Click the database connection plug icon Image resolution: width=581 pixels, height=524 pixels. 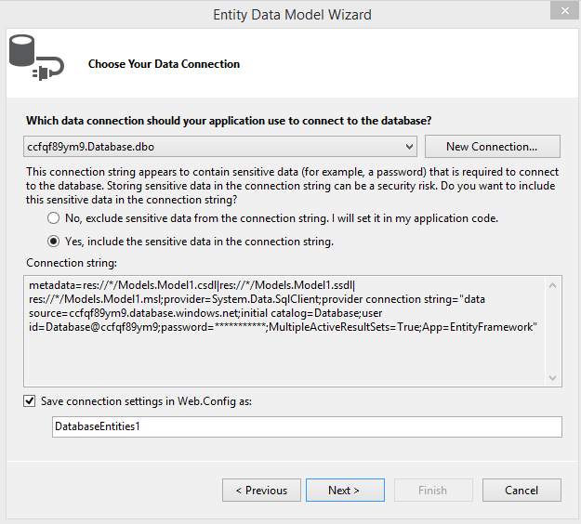[36, 58]
